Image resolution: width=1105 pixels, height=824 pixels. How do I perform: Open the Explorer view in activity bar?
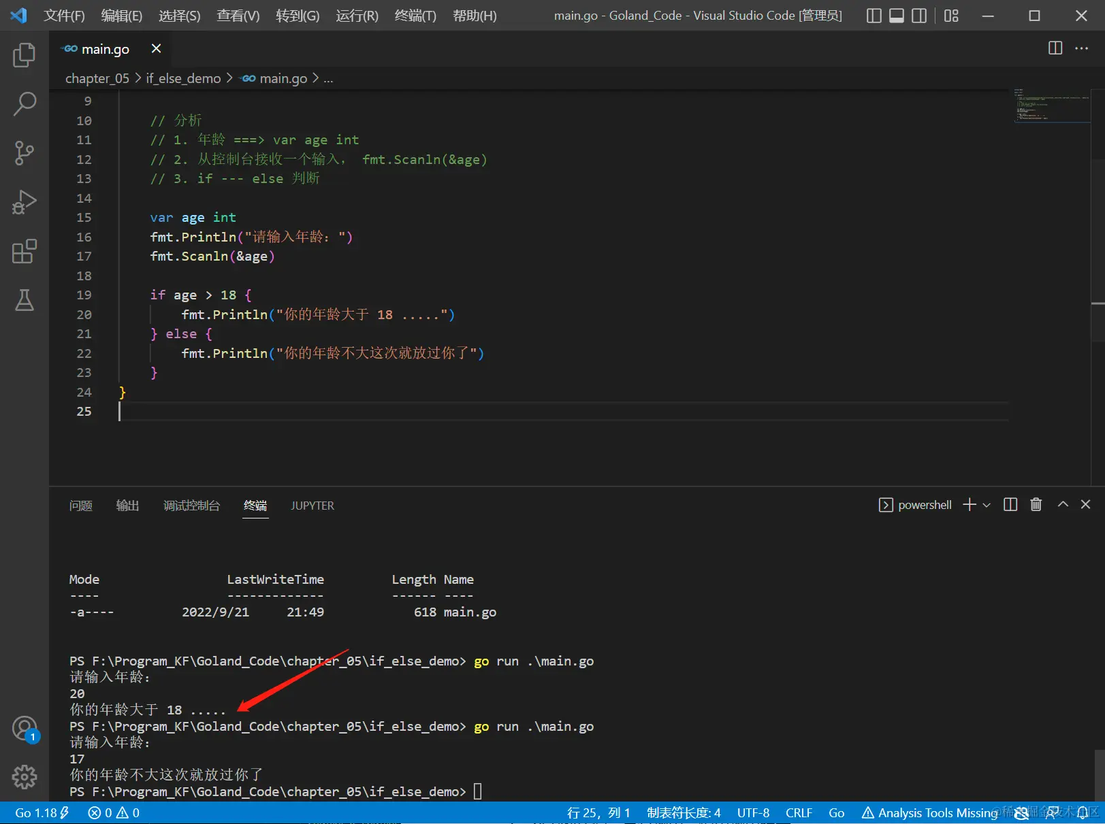click(25, 55)
